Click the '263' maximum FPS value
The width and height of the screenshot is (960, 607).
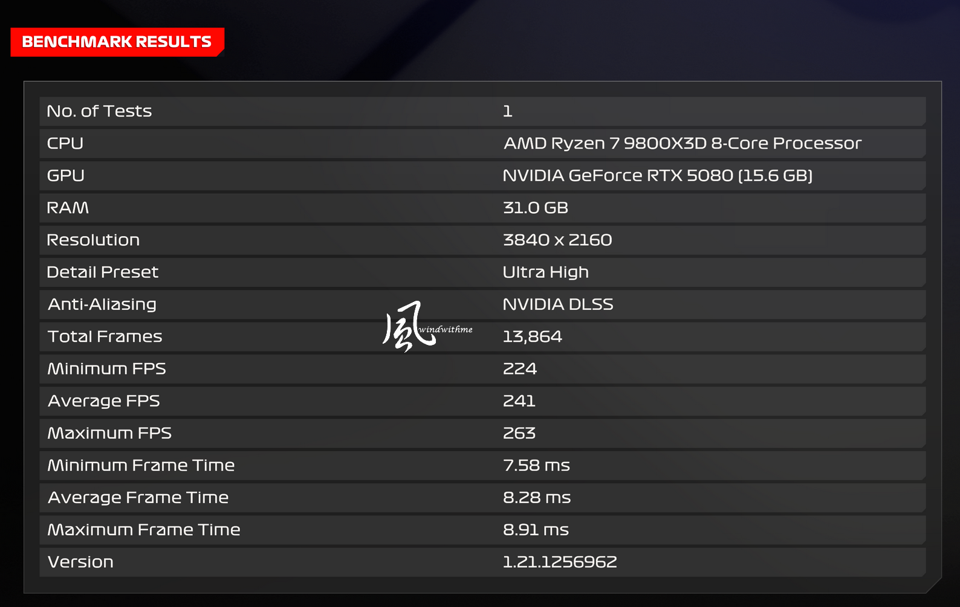click(519, 433)
